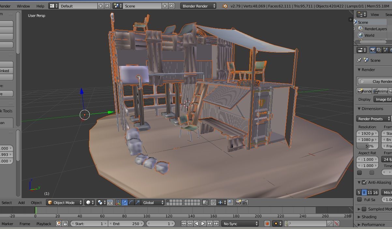Open the Playback menu in timeline

click(x=44, y=223)
